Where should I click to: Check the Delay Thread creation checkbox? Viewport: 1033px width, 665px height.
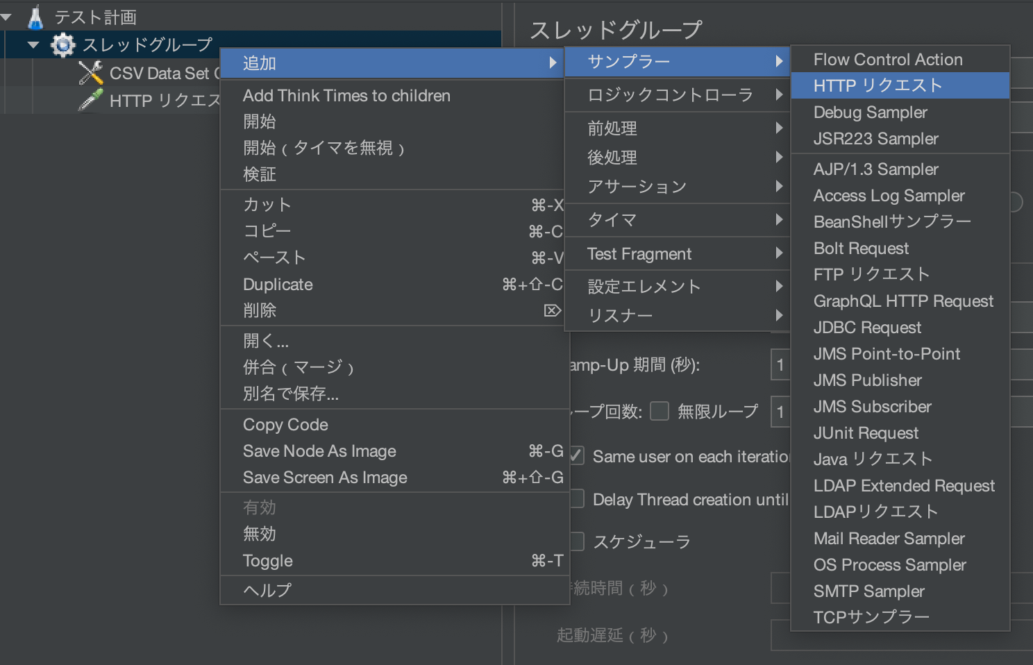coord(576,499)
